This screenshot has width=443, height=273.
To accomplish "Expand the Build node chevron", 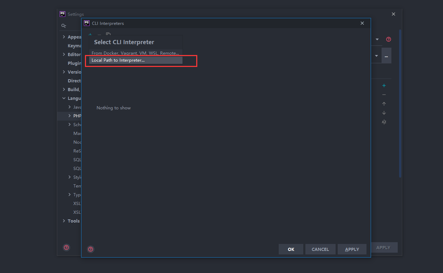I will coord(64,89).
